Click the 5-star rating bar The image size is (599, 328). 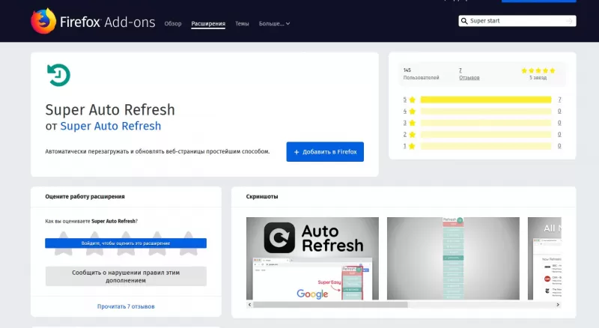coord(486,100)
